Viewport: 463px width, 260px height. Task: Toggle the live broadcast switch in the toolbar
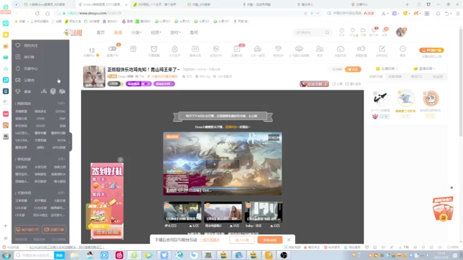point(112,49)
